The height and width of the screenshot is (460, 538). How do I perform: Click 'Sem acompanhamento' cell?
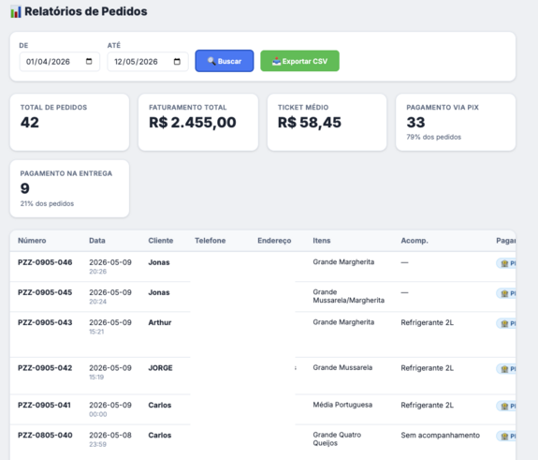tap(440, 436)
